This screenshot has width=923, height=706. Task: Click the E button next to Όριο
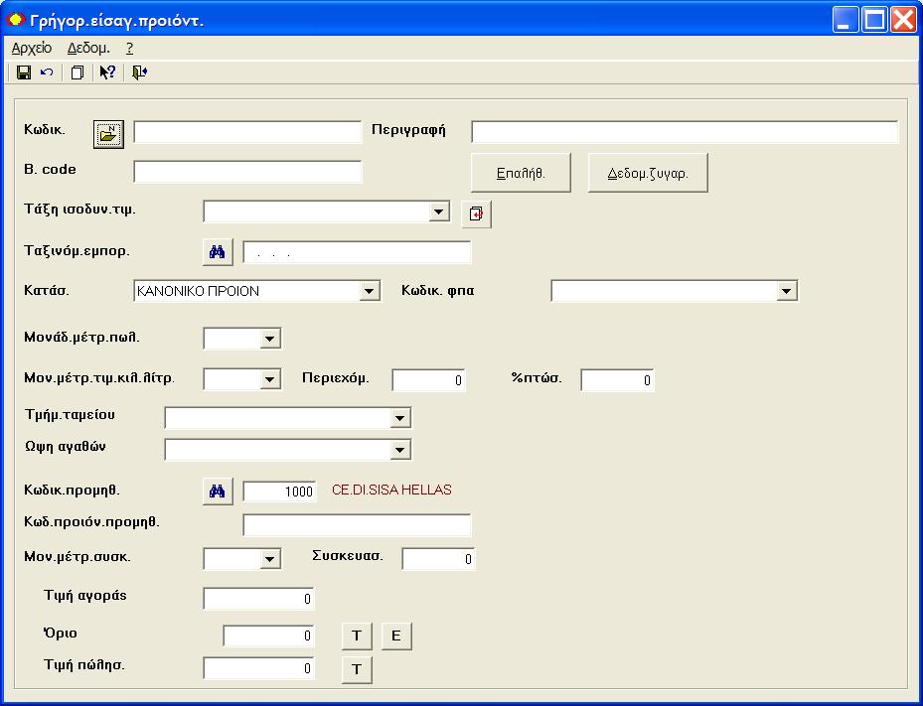coord(396,635)
